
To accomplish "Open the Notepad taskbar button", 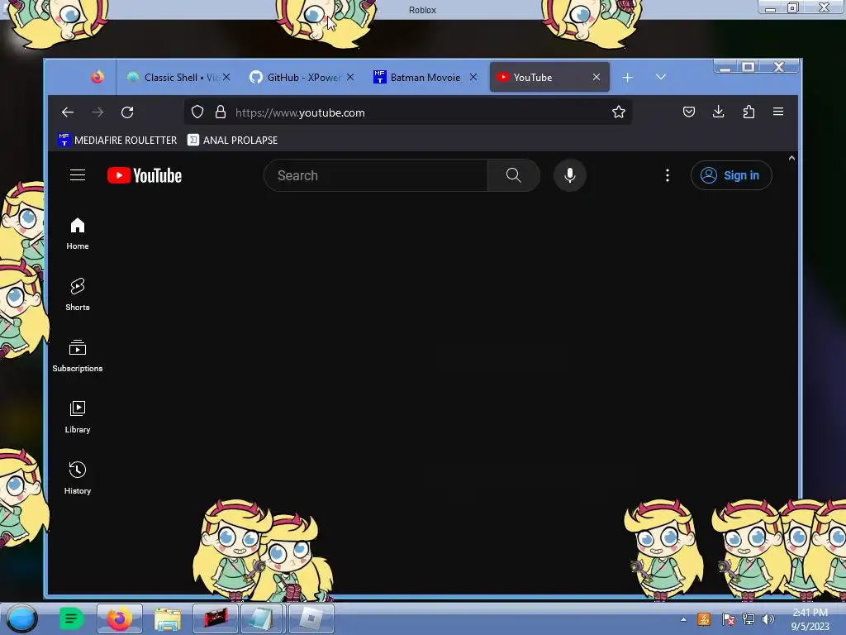I will click(263, 618).
